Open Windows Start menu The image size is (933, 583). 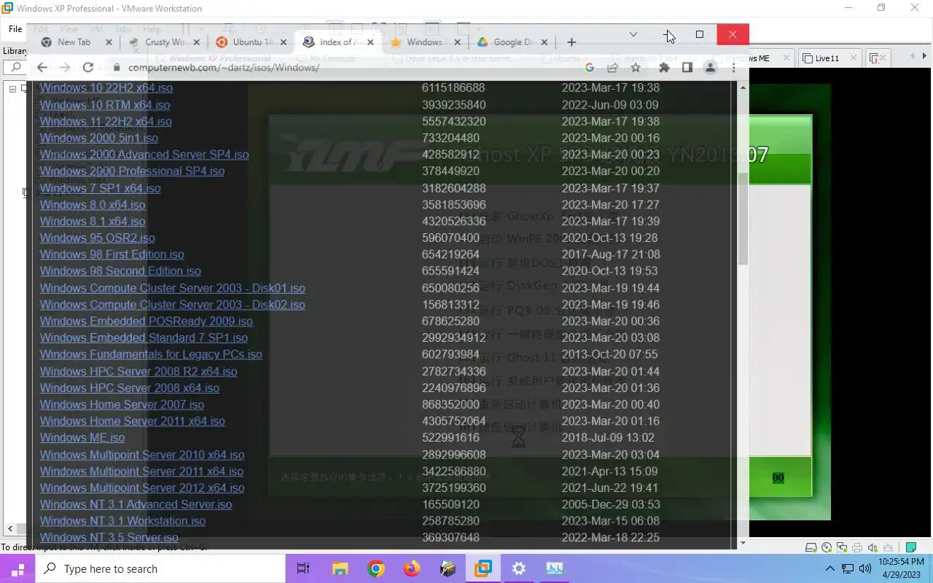click(x=17, y=569)
